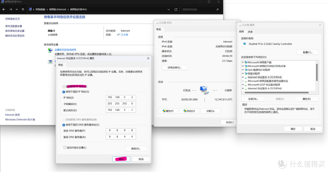Click 安装(N)... in Ethernet properties
329x180 pixels.
253,99
